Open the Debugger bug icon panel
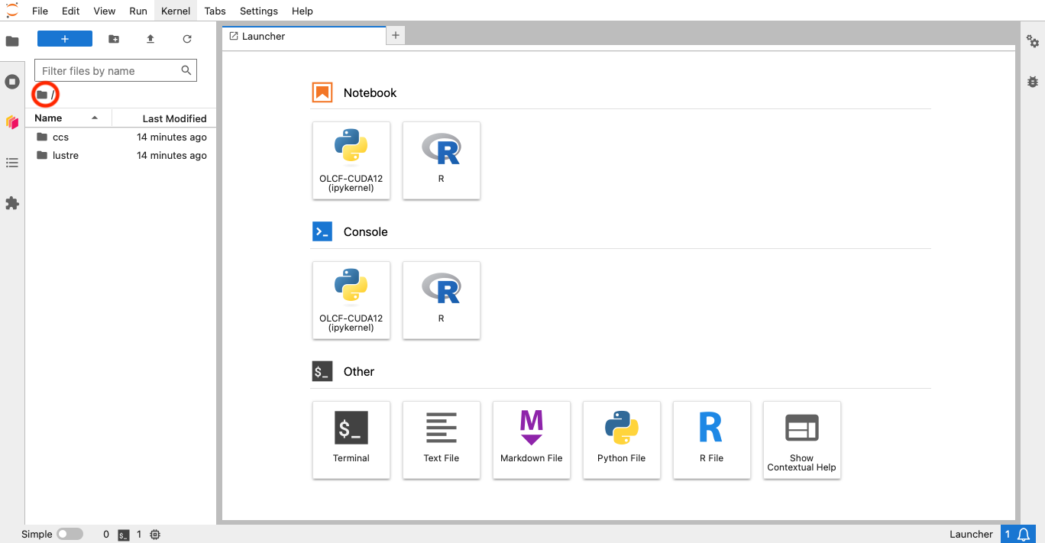This screenshot has width=1045, height=543. [x=1033, y=81]
